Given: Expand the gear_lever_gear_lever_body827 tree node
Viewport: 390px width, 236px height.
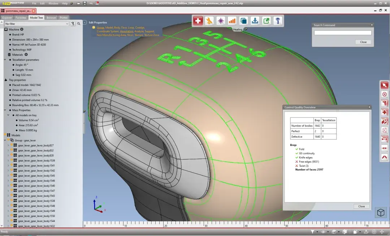Looking at the screenshot, I should pyautogui.click(x=8, y=145).
